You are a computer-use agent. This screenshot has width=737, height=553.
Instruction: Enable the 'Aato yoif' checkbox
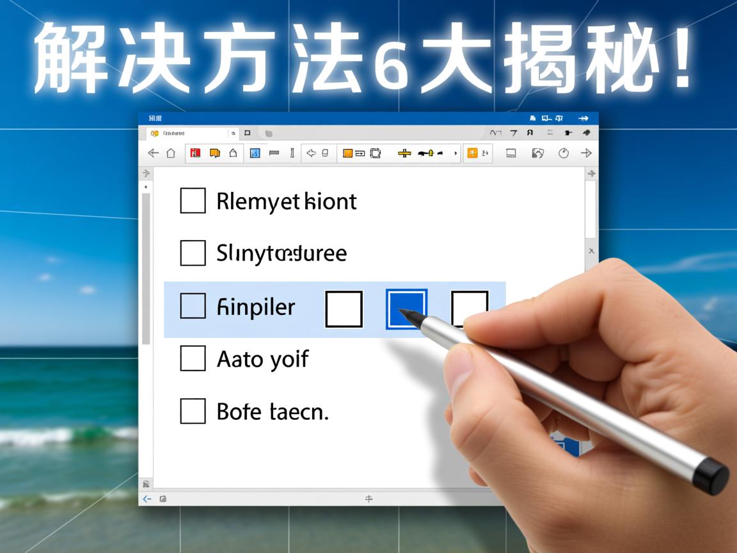pos(193,358)
